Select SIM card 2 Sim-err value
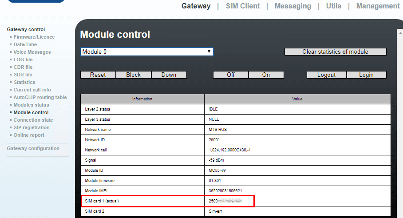This screenshot has height=218, width=403. click(x=215, y=211)
